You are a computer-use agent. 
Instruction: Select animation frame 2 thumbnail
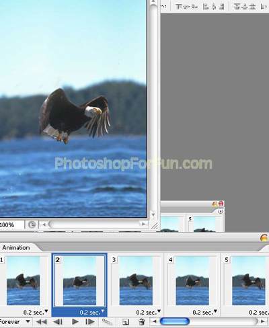coord(79,281)
